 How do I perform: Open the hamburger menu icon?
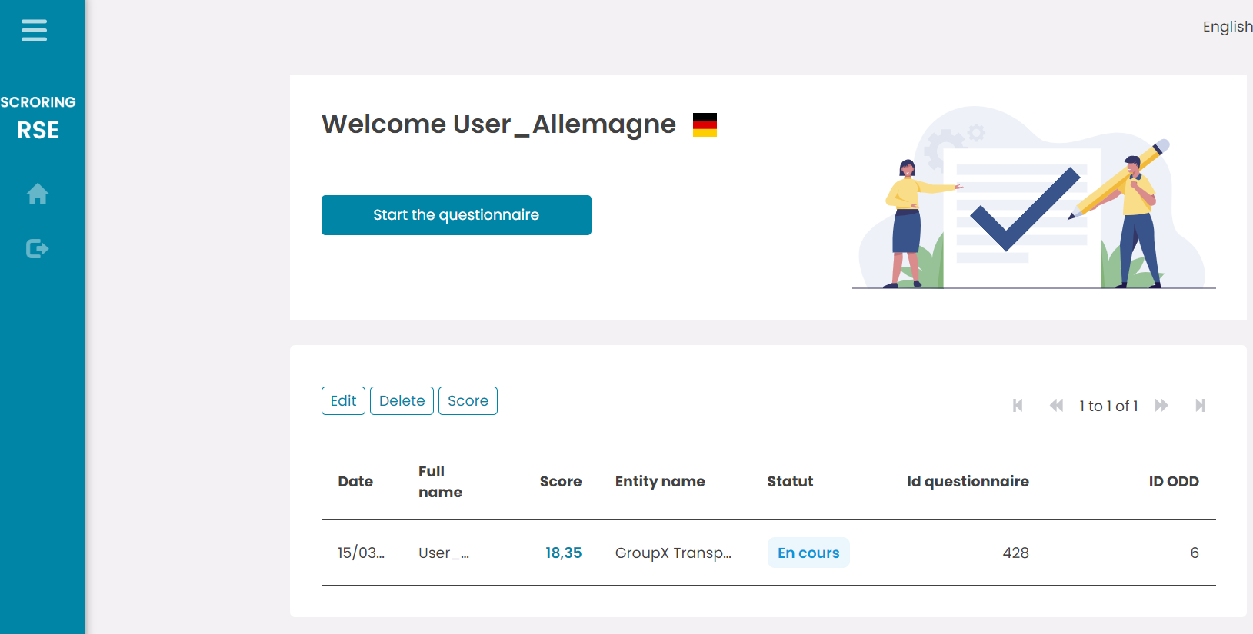click(34, 31)
